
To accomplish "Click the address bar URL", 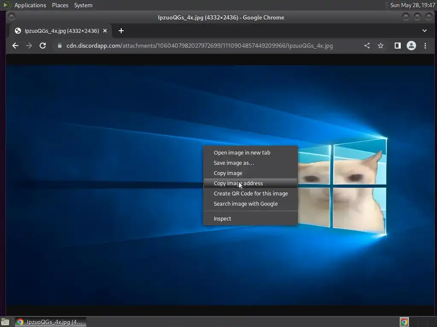I will 200,46.
